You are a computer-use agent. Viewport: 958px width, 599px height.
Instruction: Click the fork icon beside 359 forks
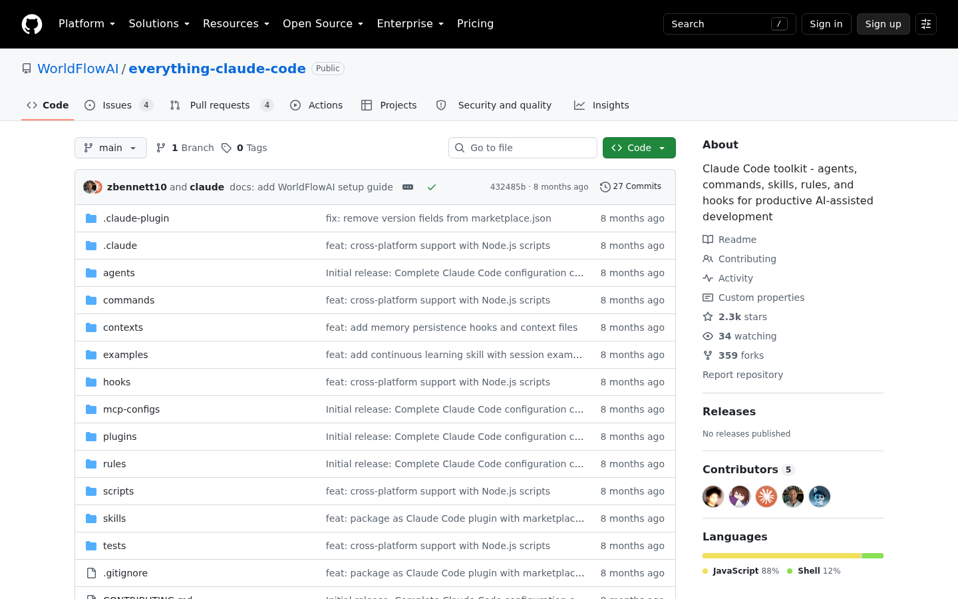(708, 355)
